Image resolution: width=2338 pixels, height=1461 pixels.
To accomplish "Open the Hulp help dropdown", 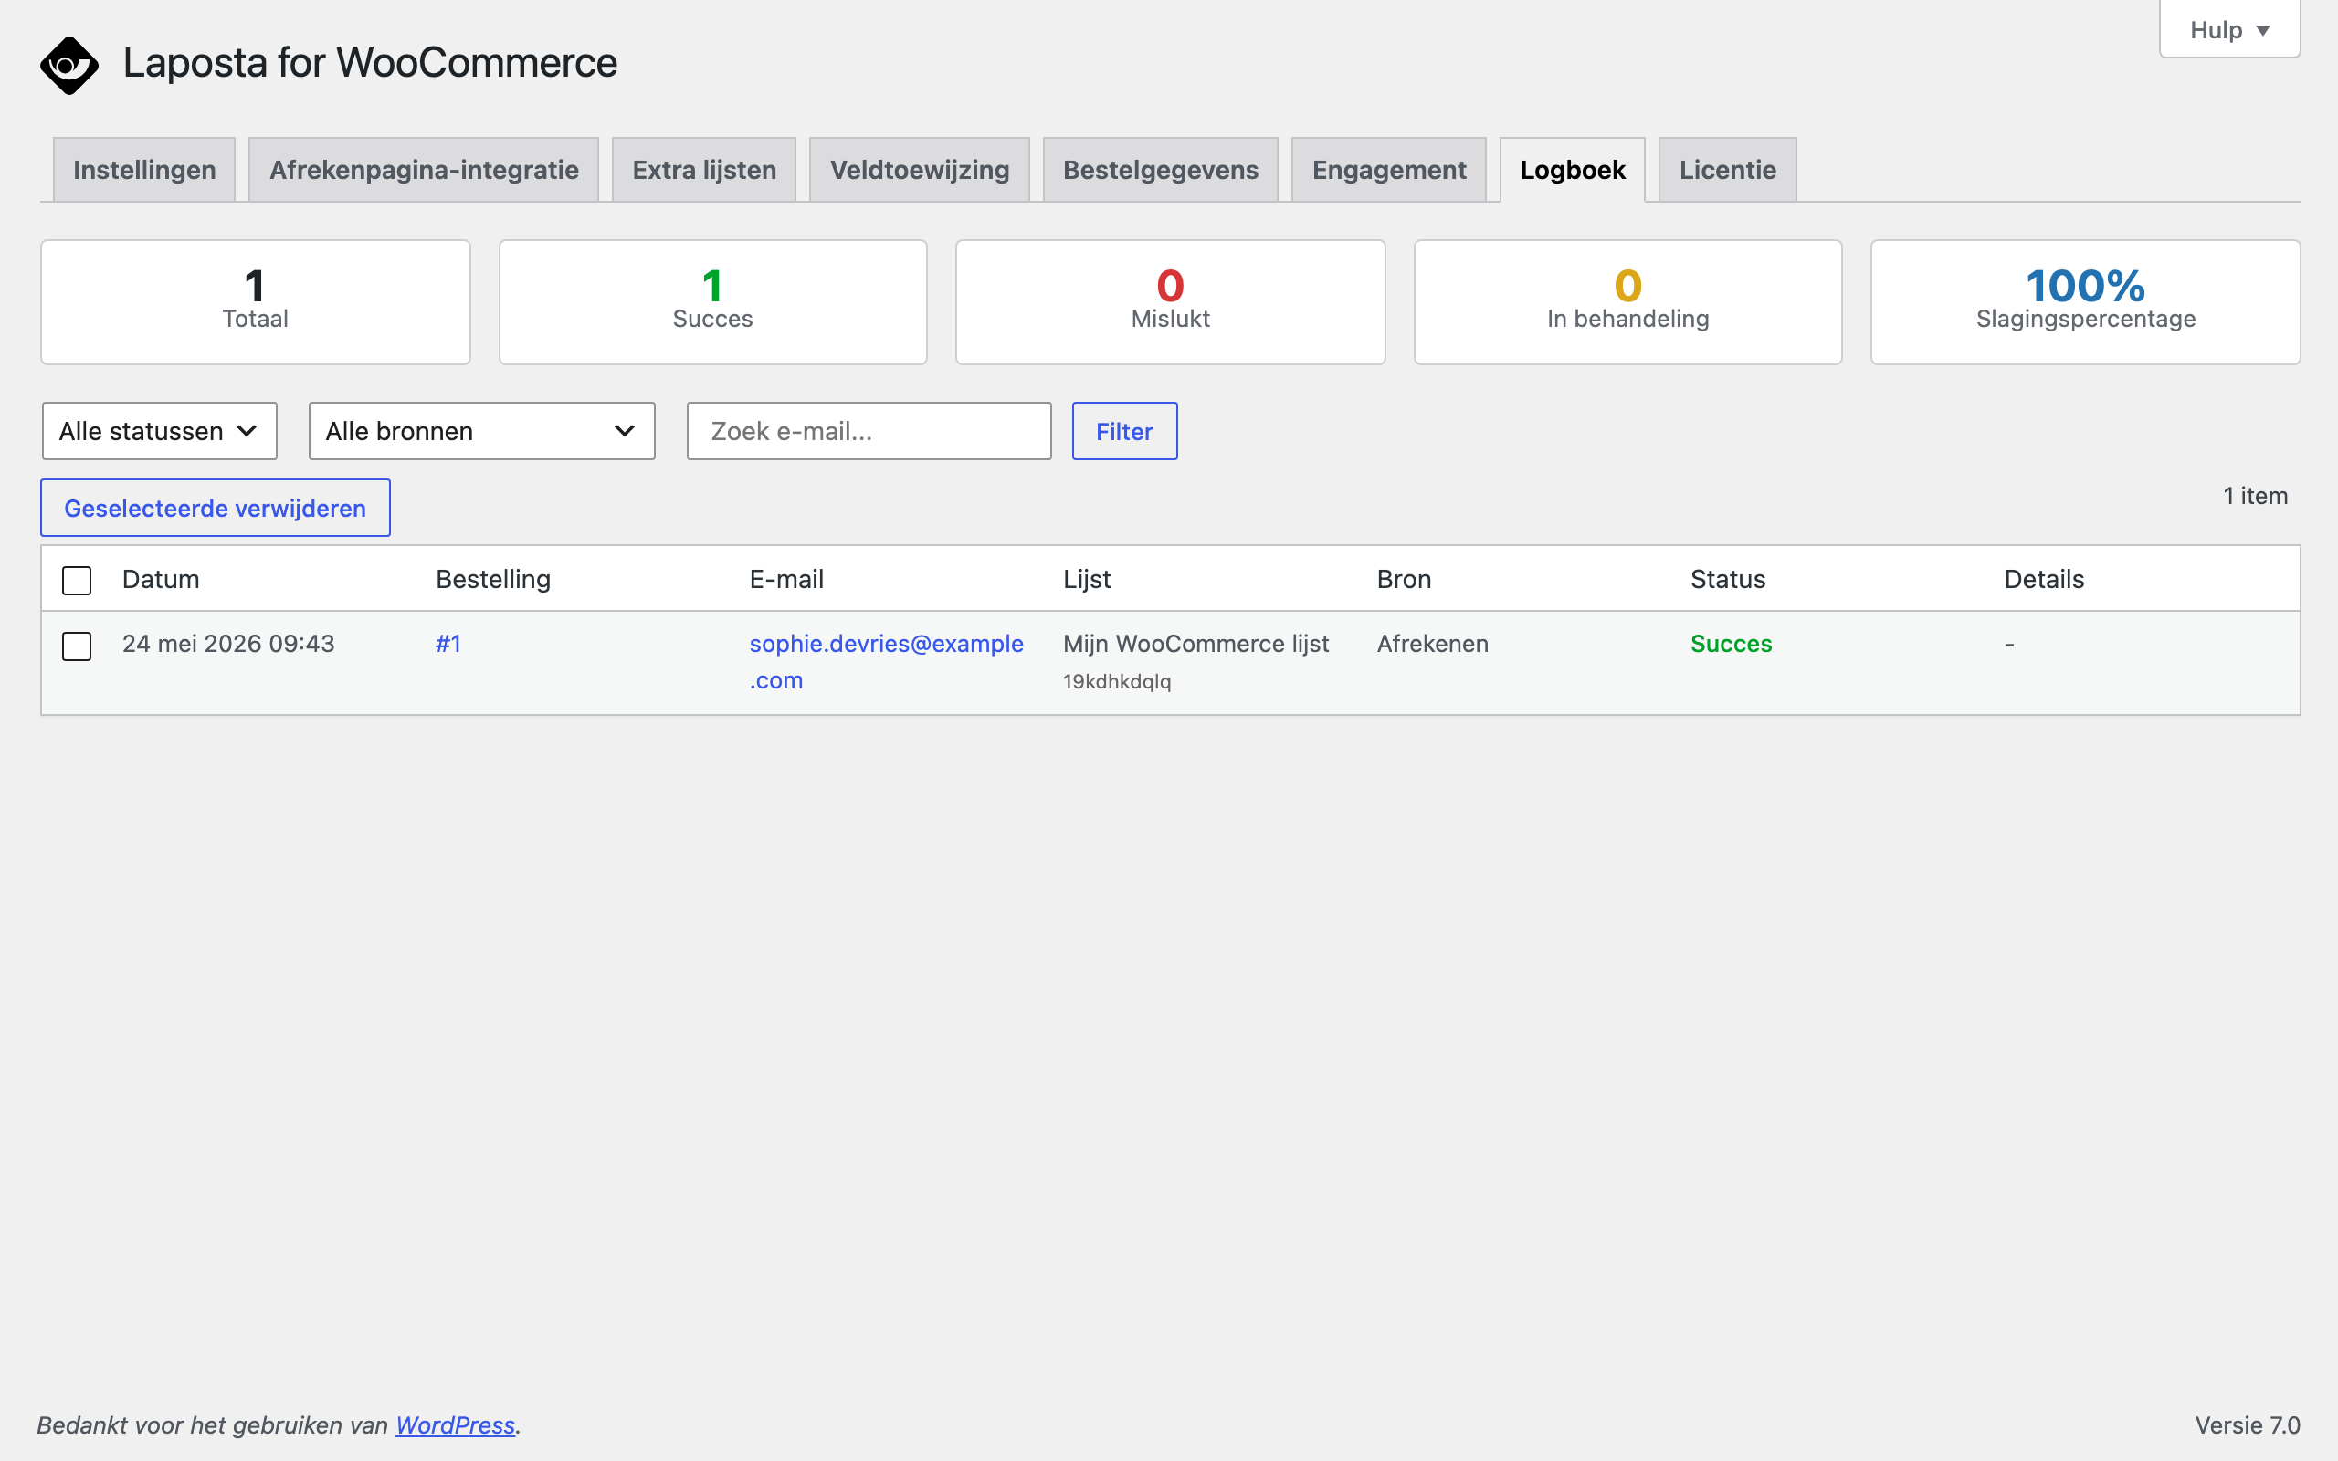I will 2228,30.
